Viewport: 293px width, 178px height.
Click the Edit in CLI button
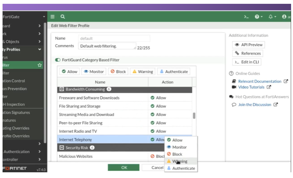point(247,62)
